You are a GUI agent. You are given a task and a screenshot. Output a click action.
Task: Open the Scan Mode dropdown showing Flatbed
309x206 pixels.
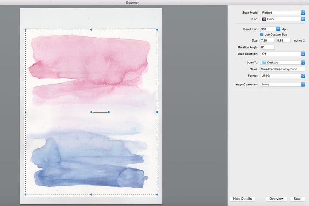click(283, 13)
